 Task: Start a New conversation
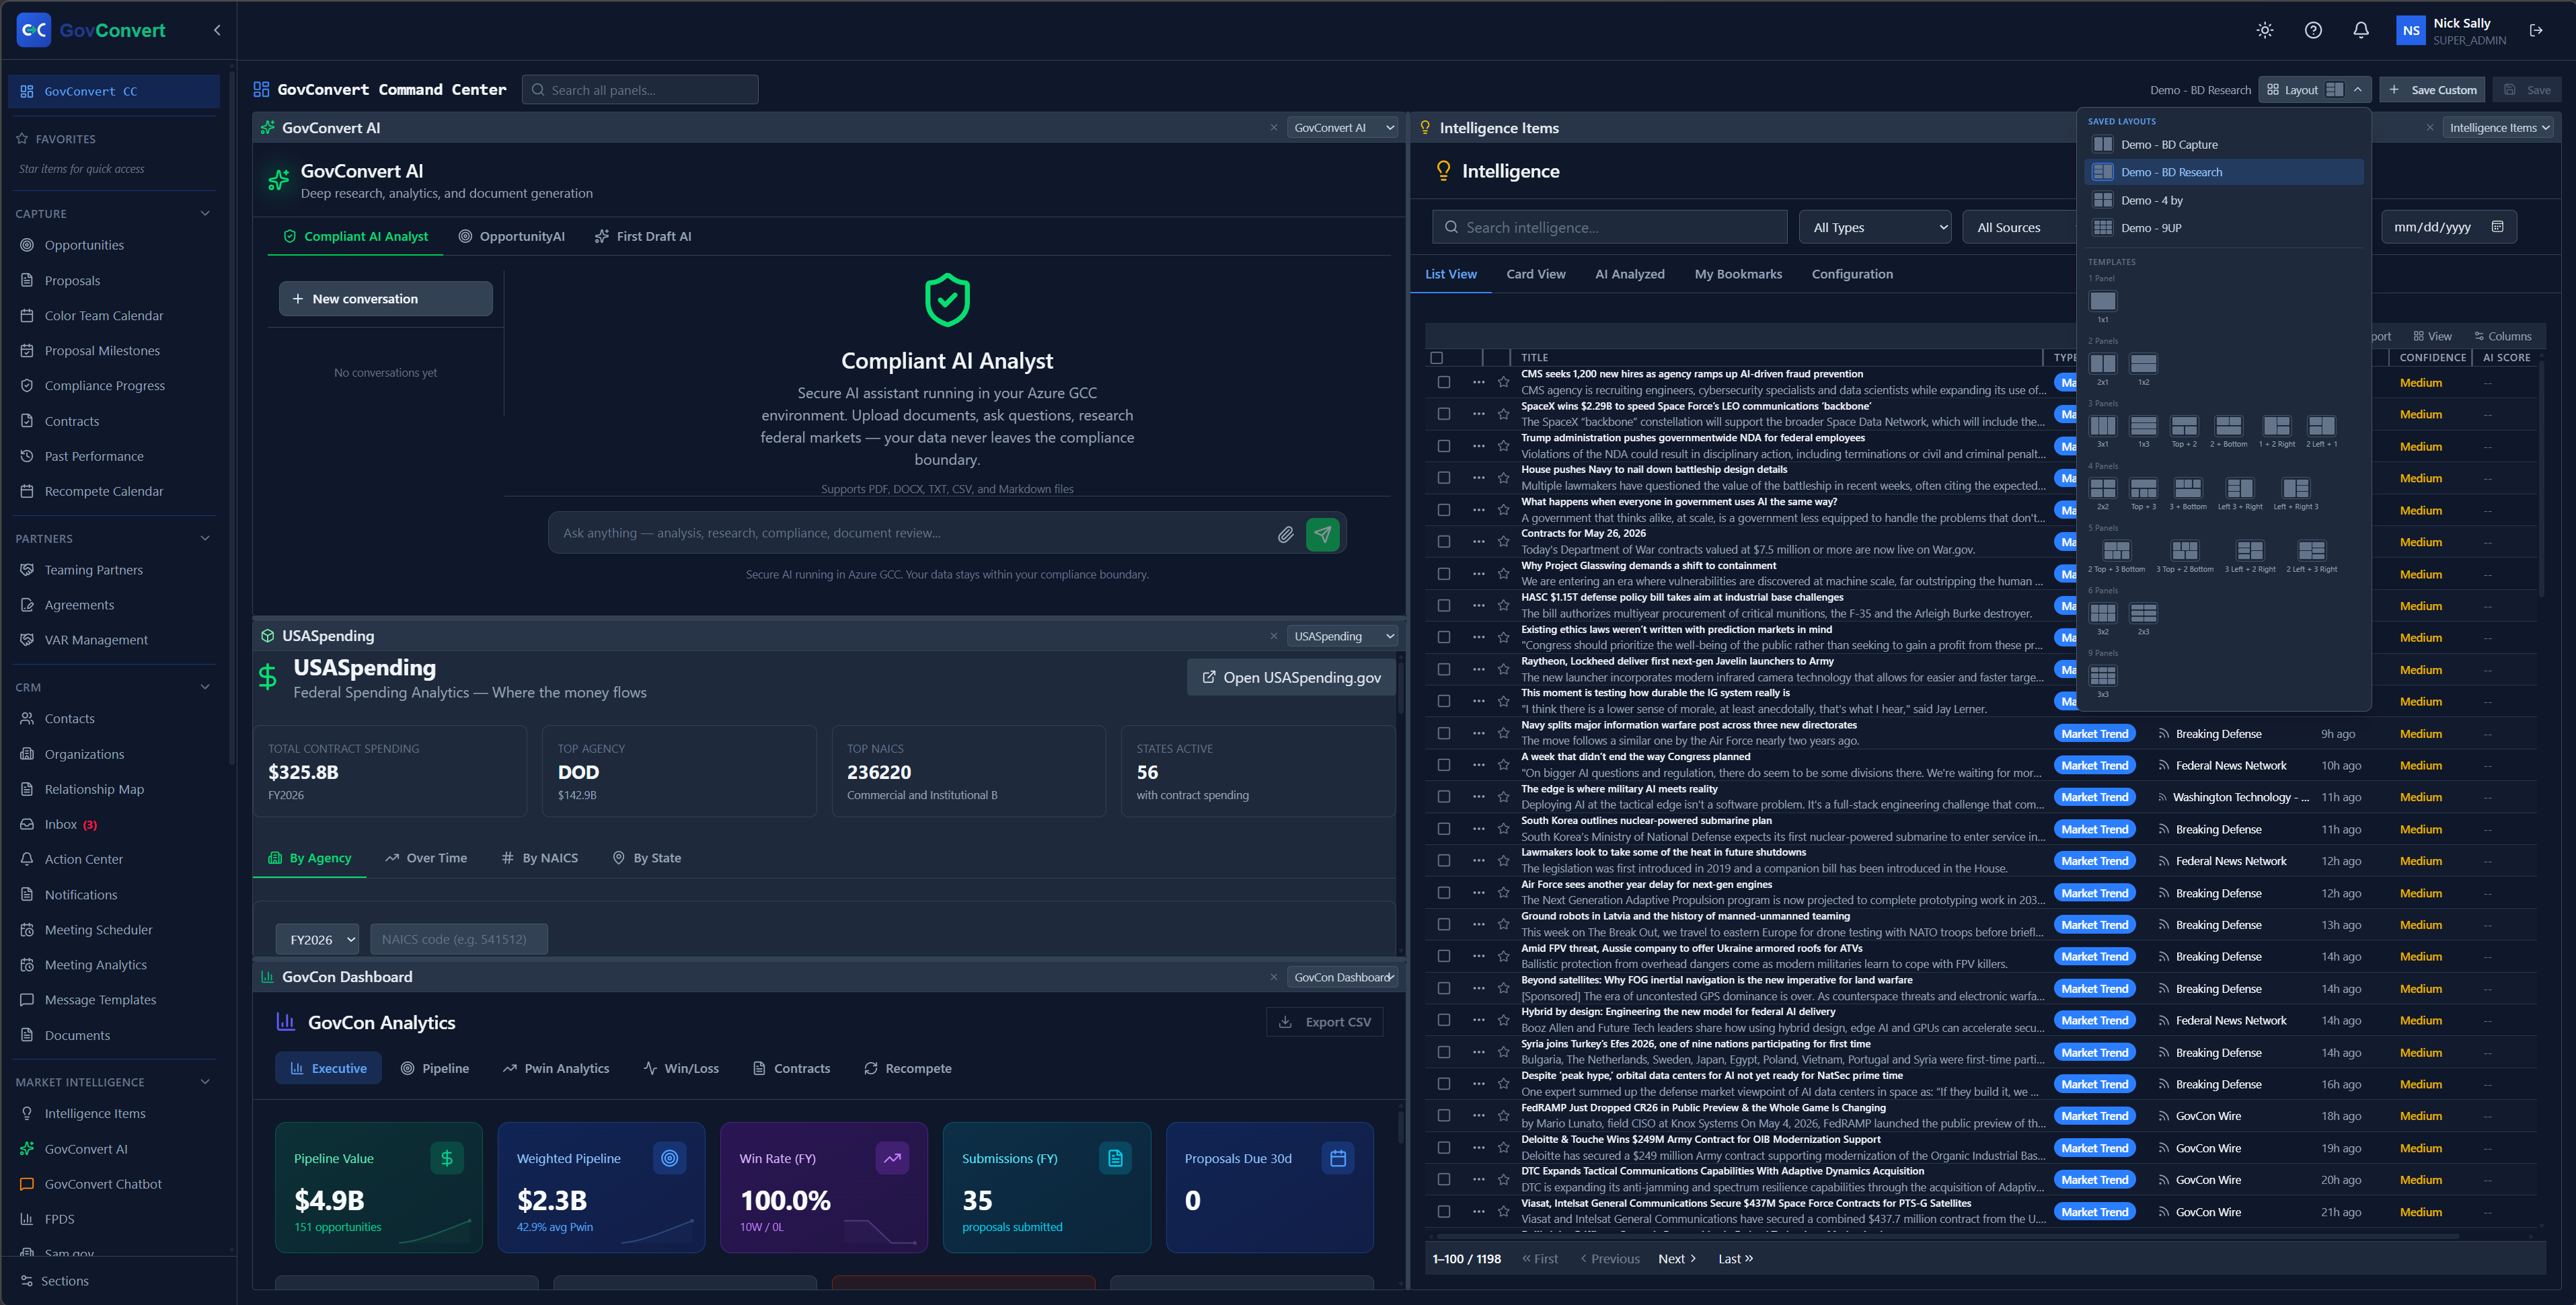(x=385, y=299)
